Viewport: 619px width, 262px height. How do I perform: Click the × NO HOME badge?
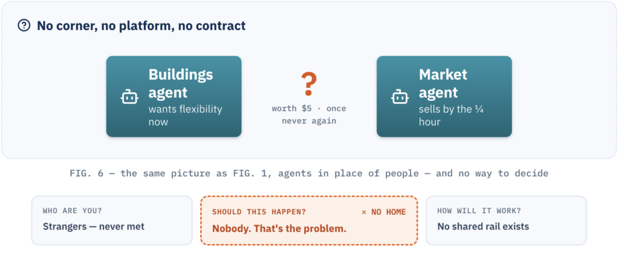[383, 212]
